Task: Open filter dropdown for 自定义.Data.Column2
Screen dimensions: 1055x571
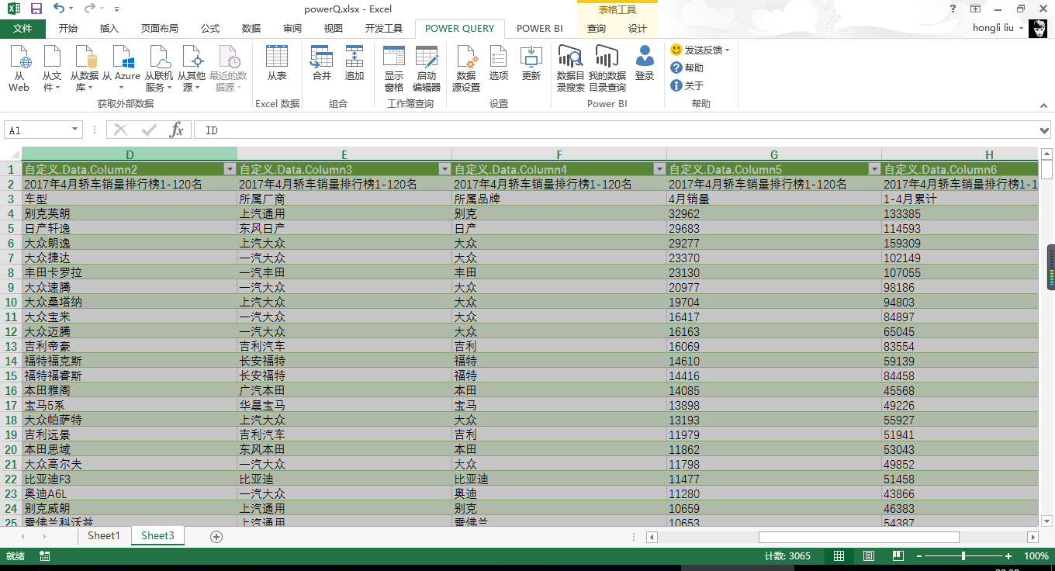Action: (230, 169)
